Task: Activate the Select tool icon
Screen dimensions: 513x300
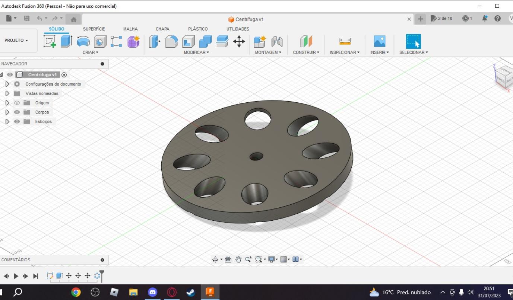Action: (414, 41)
